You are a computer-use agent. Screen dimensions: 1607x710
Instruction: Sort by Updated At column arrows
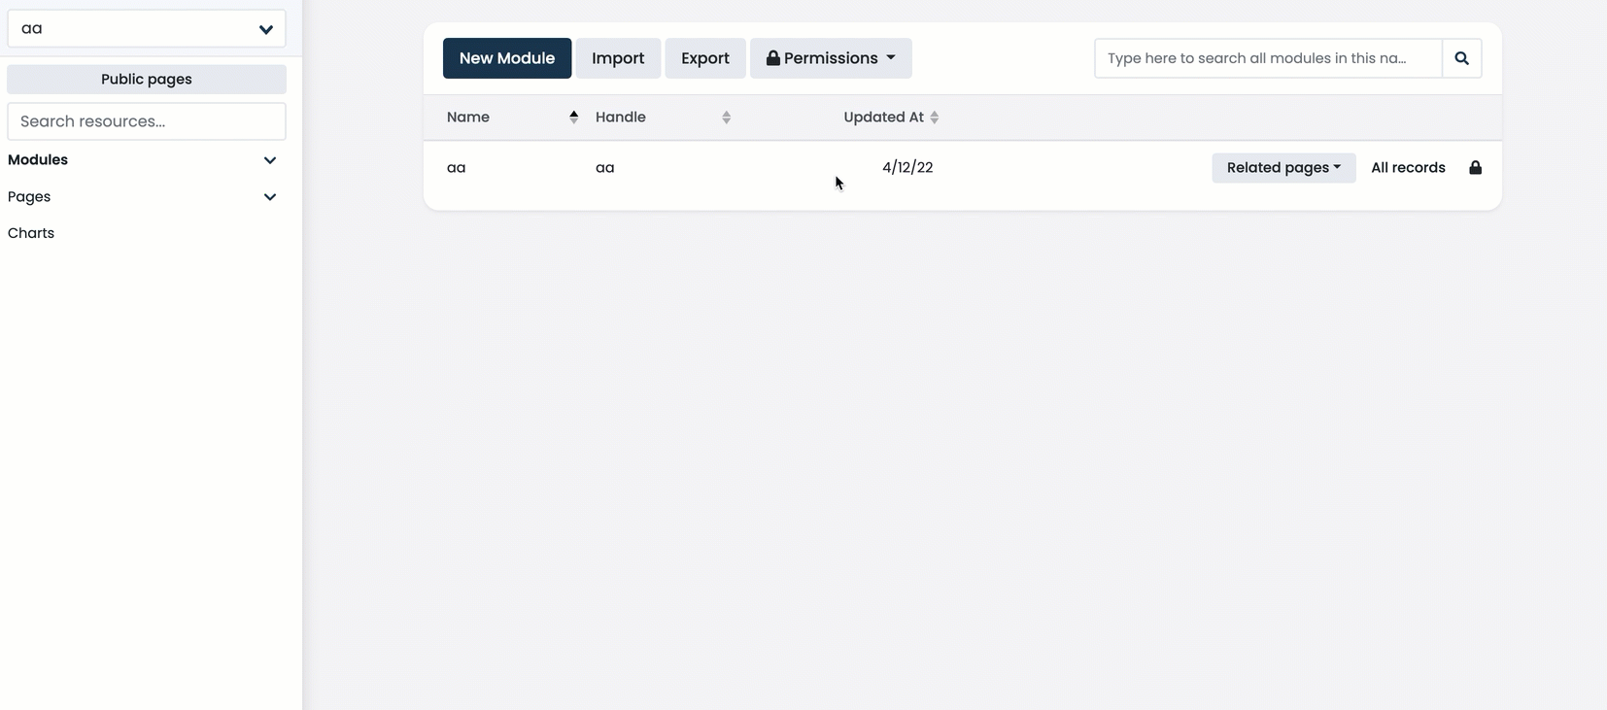[935, 118]
